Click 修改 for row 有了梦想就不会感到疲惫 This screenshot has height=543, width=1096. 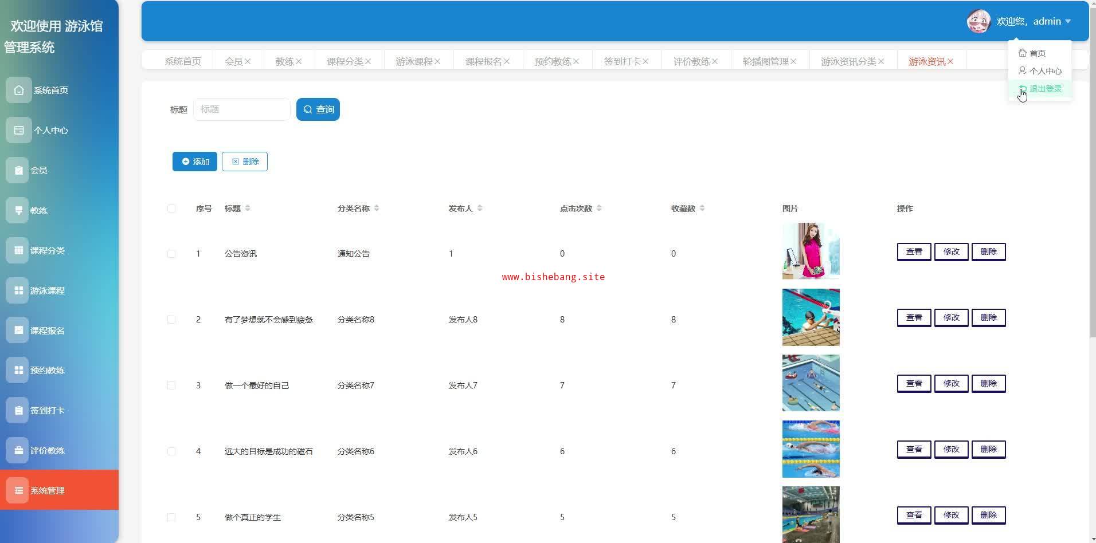click(951, 317)
